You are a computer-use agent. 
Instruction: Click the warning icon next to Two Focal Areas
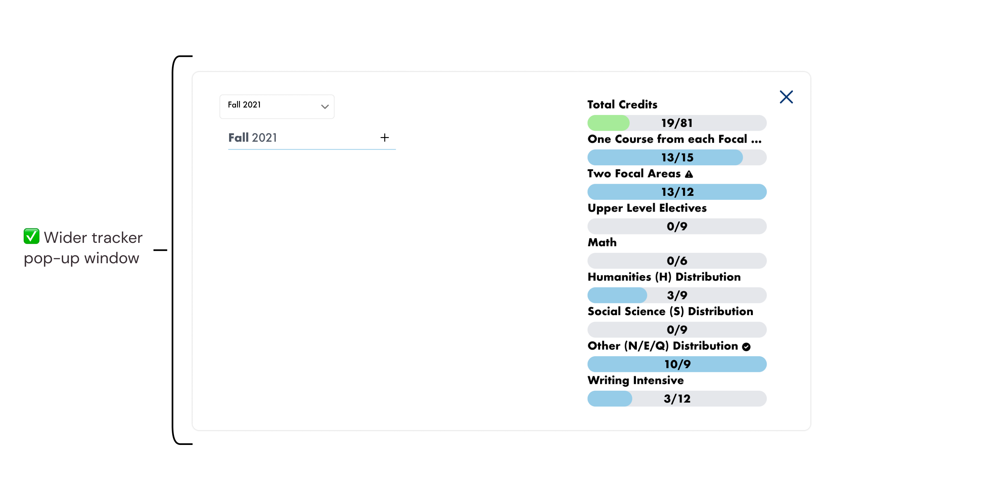(x=689, y=174)
